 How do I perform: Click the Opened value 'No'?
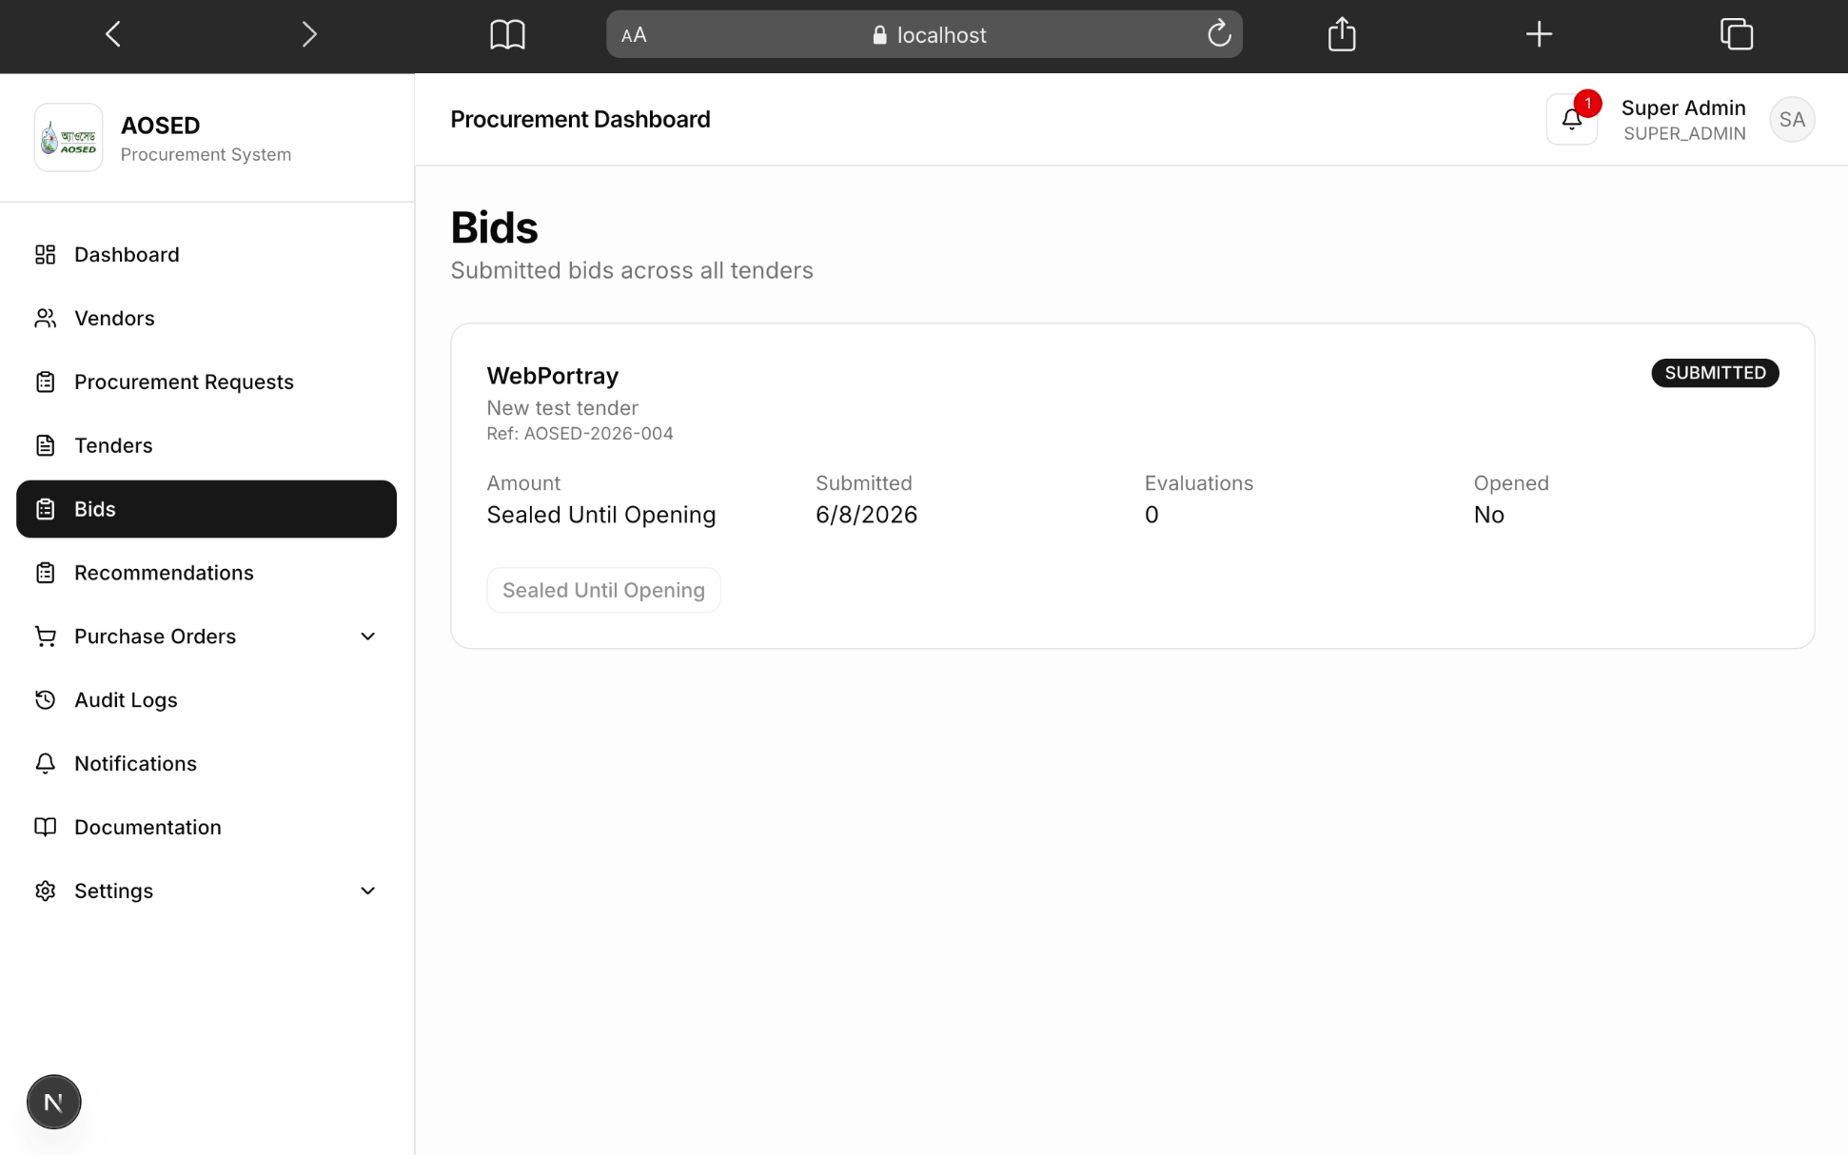[1488, 515]
